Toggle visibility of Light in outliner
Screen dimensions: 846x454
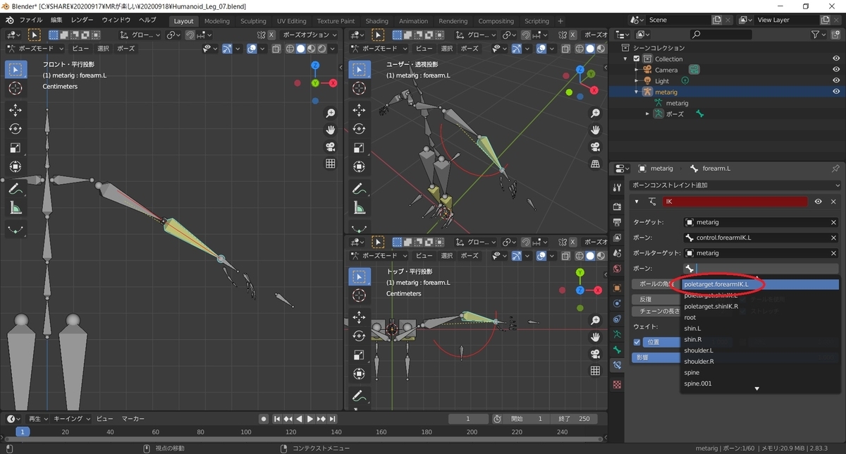[836, 81]
